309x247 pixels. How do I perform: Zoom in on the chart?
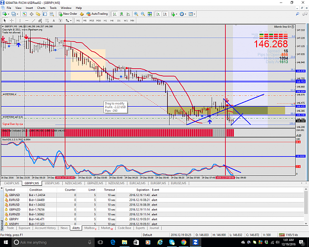[x=136, y=14]
